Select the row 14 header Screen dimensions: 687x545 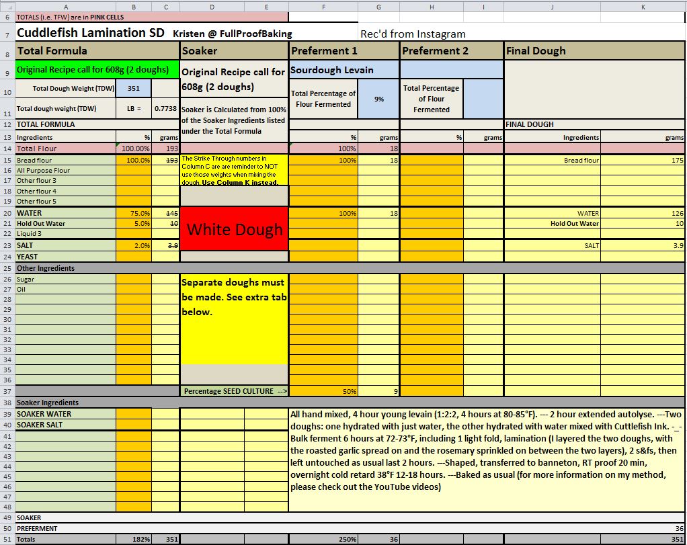click(x=7, y=149)
